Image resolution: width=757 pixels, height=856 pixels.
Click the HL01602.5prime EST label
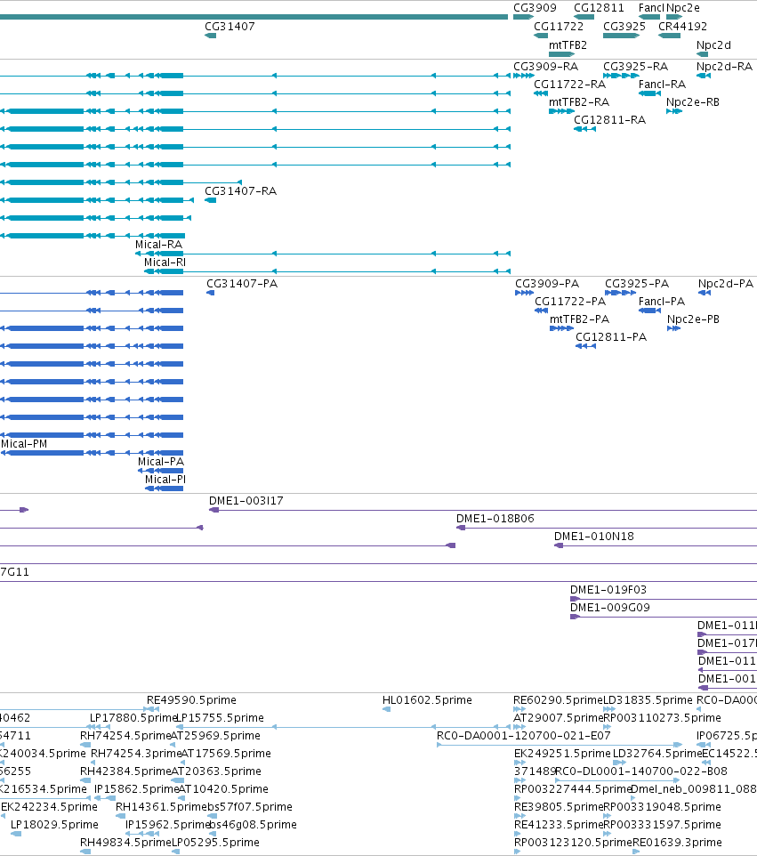427,700
